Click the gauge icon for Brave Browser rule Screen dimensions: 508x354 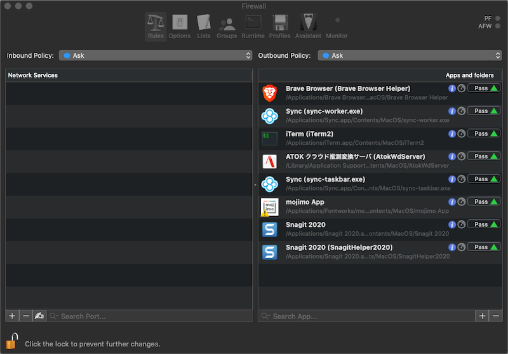(462, 88)
